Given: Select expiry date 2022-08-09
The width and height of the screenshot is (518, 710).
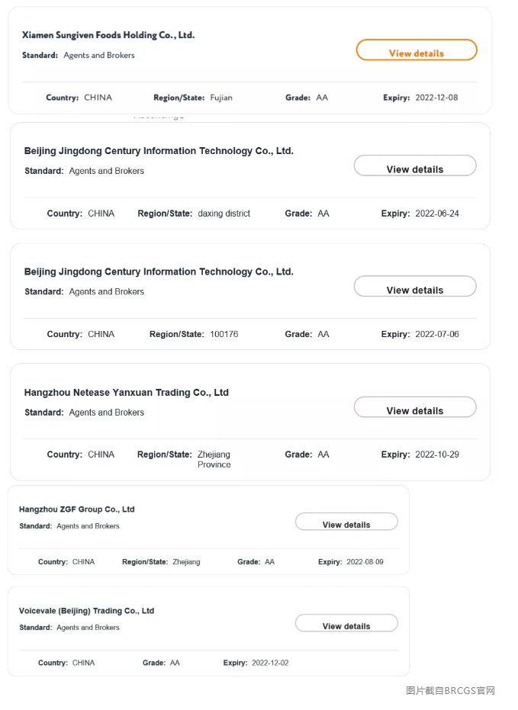Looking at the screenshot, I should point(365,562).
